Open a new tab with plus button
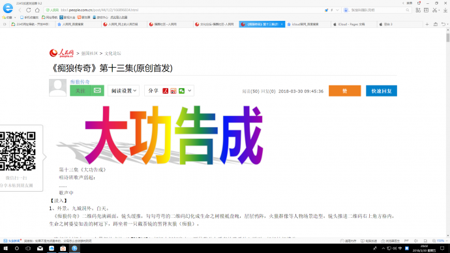This screenshot has width=450, height=253. 427,24
